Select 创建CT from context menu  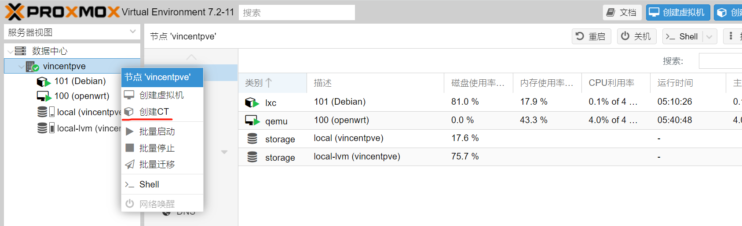[154, 112]
